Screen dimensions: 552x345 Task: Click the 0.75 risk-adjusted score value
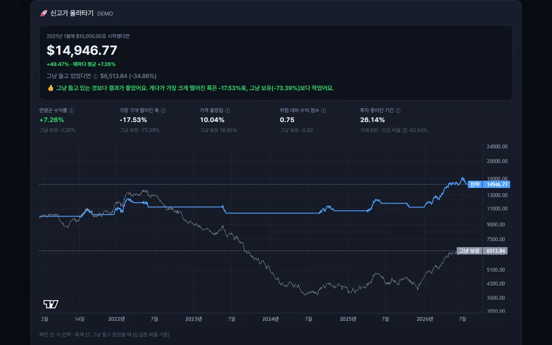287,120
